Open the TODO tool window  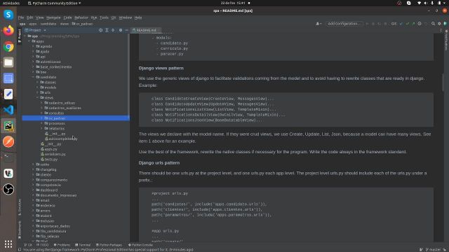tap(42, 245)
